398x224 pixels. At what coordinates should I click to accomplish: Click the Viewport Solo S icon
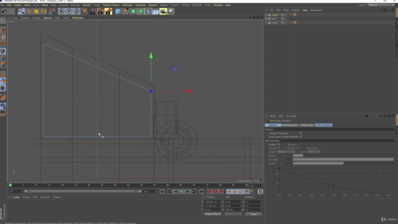(2, 88)
